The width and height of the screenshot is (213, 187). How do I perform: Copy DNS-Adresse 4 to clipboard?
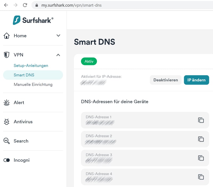point(201,177)
